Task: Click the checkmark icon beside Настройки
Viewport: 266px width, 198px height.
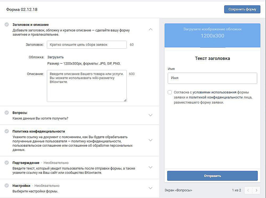Action: point(7,186)
